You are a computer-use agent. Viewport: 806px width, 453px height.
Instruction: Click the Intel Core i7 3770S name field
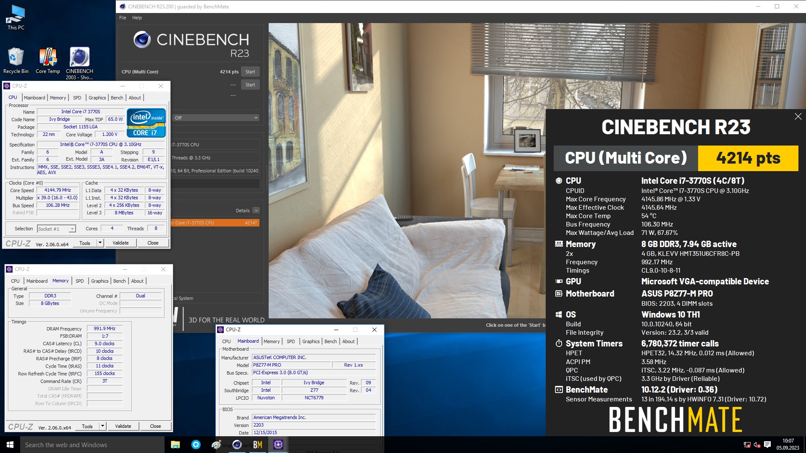pos(81,112)
